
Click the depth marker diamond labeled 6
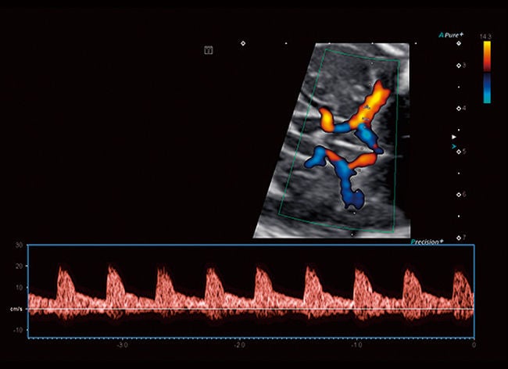click(459, 195)
